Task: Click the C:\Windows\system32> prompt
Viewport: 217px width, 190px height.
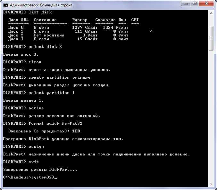Action: click(29, 177)
